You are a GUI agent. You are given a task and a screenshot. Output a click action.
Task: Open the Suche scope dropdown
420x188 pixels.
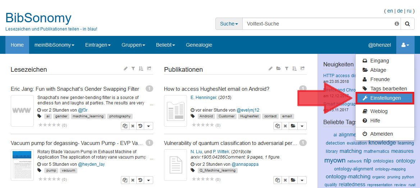[x=229, y=24]
